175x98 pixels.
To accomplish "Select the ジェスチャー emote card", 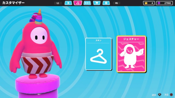I will click(x=131, y=54).
